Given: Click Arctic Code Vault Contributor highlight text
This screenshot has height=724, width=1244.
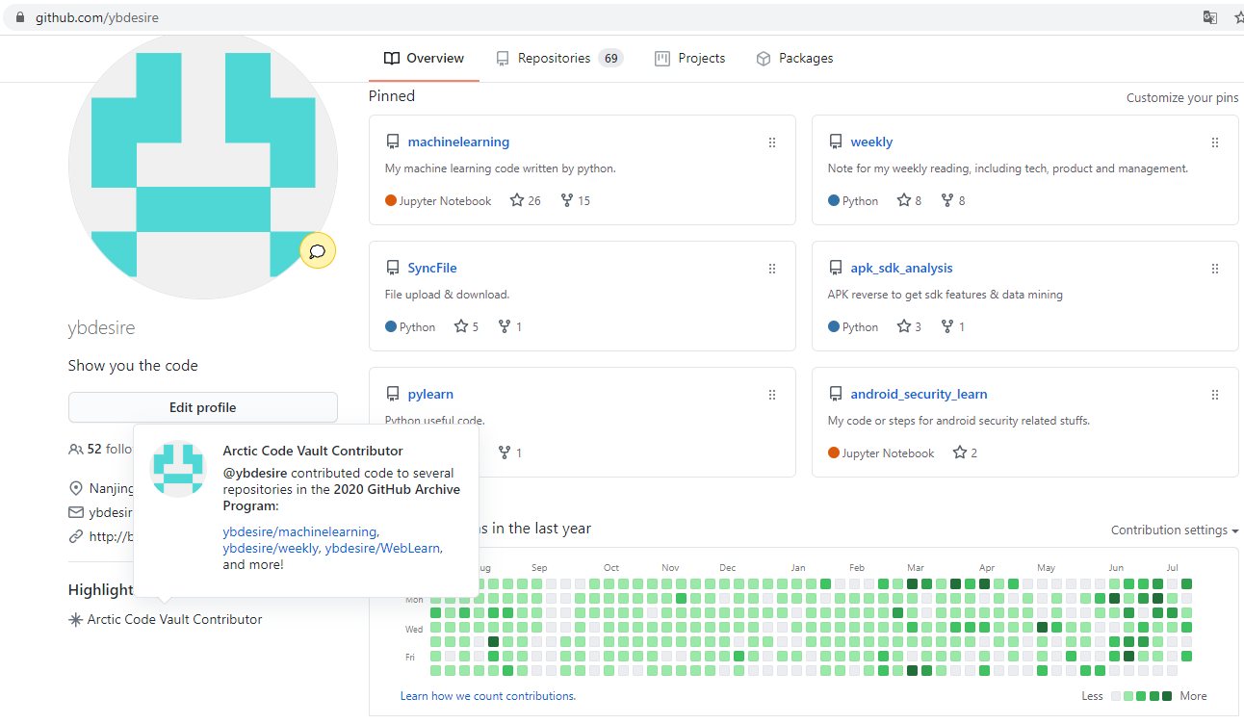Looking at the screenshot, I should (x=174, y=620).
